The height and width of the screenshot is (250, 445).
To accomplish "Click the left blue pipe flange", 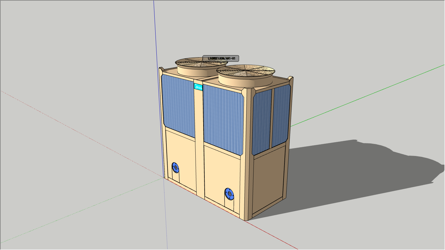I will (x=175, y=167).
